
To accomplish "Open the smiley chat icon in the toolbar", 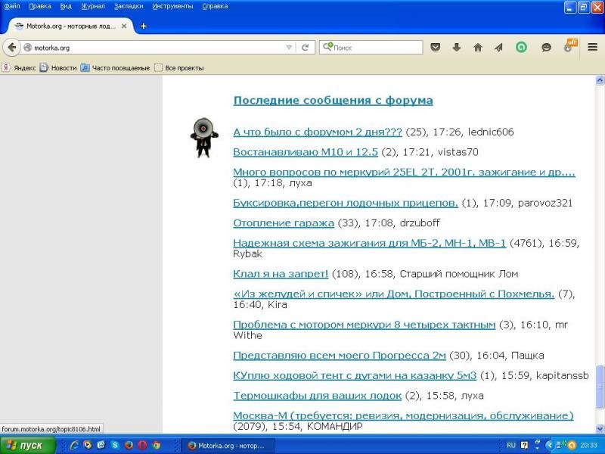I will coord(546,47).
